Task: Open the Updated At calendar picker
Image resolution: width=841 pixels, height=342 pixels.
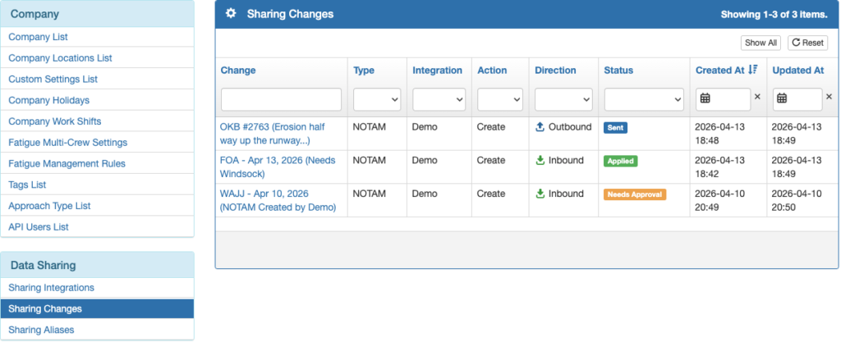Action: pyautogui.click(x=782, y=98)
